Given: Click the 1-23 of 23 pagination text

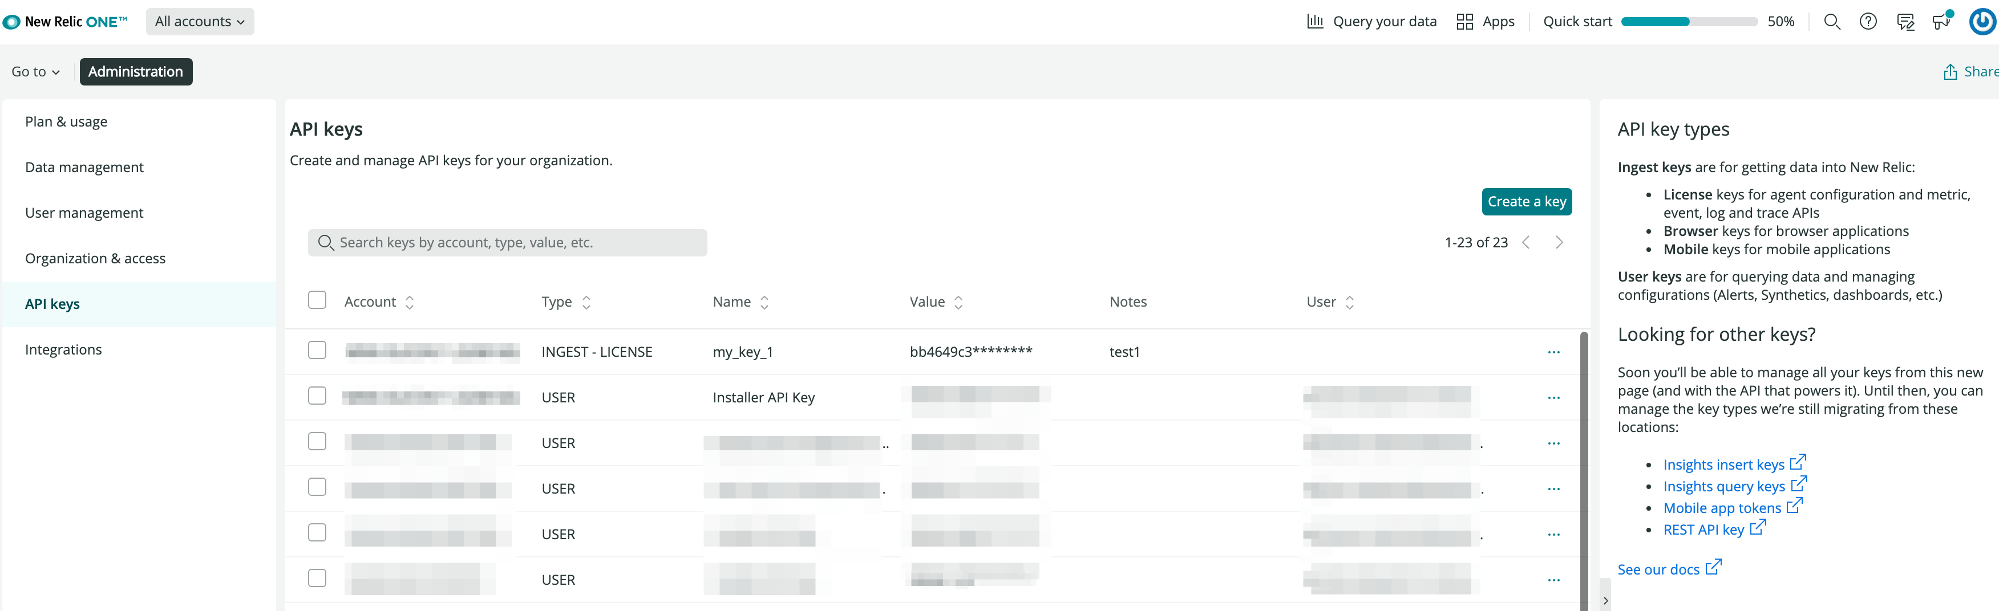Looking at the screenshot, I should (1476, 243).
